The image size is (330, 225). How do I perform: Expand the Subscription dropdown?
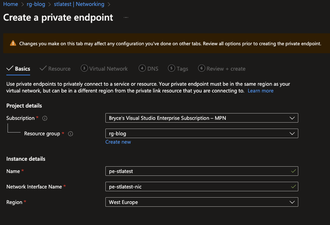pos(202,118)
